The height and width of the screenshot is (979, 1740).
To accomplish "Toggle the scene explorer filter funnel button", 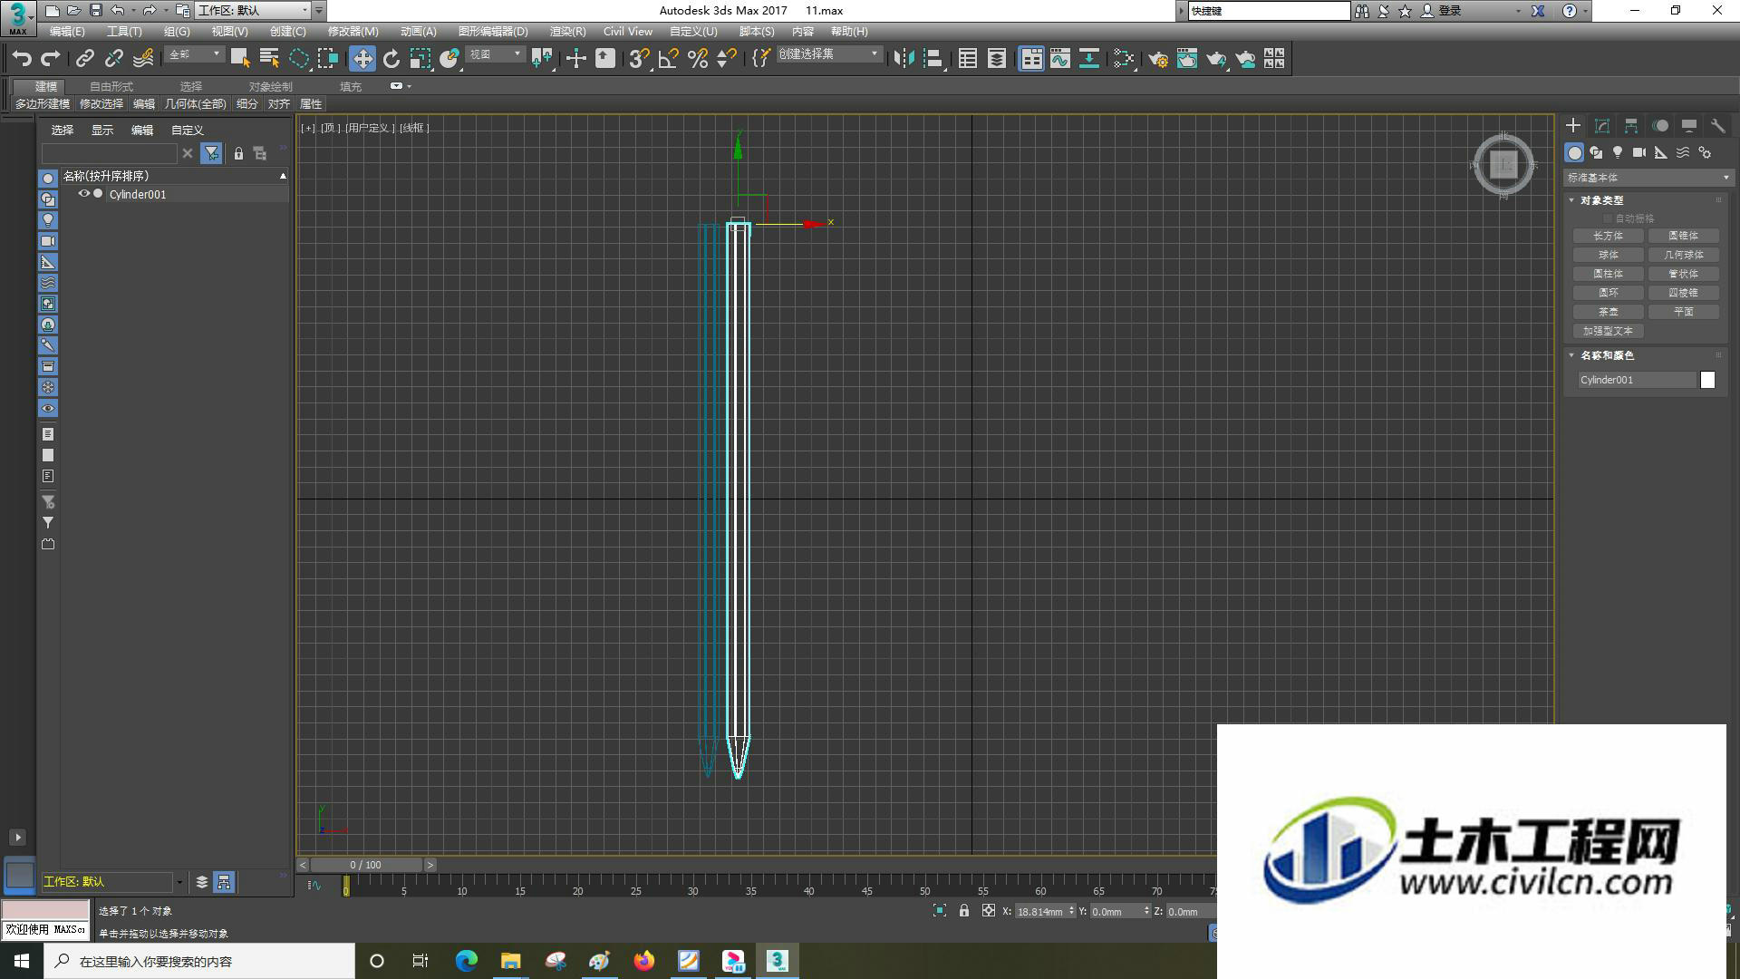I will point(211,153).
